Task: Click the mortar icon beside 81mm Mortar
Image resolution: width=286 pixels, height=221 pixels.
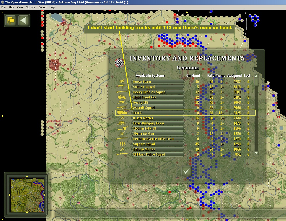Action: (x=122, y=118)
